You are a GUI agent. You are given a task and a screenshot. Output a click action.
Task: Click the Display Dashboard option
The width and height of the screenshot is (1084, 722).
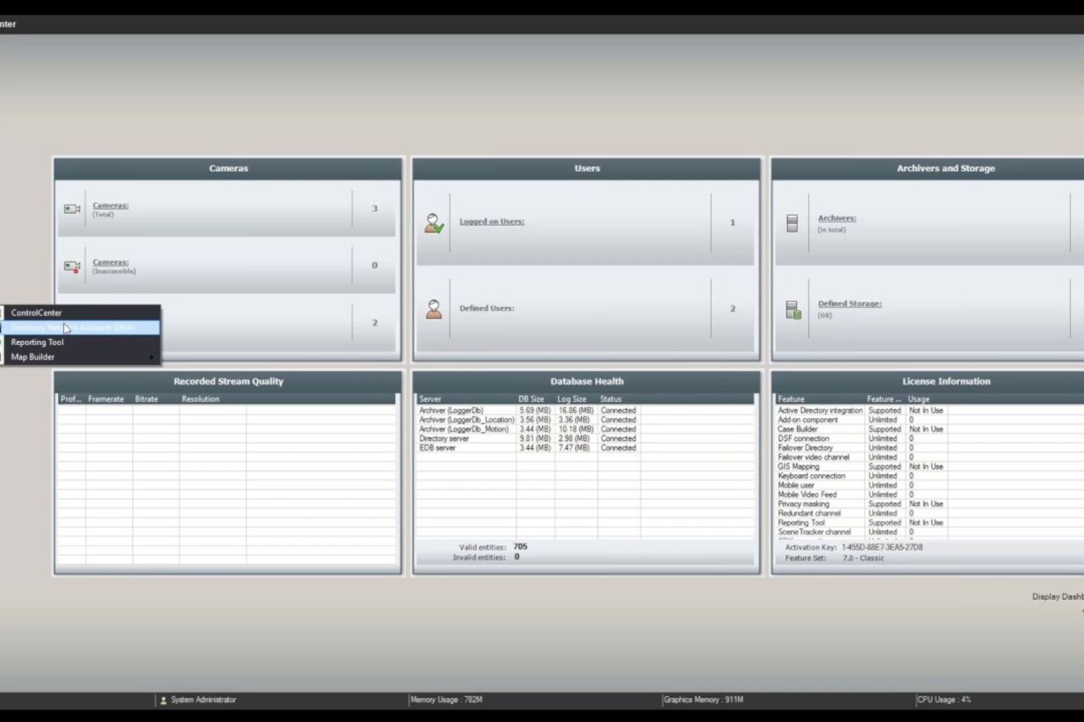(1057, 597)
